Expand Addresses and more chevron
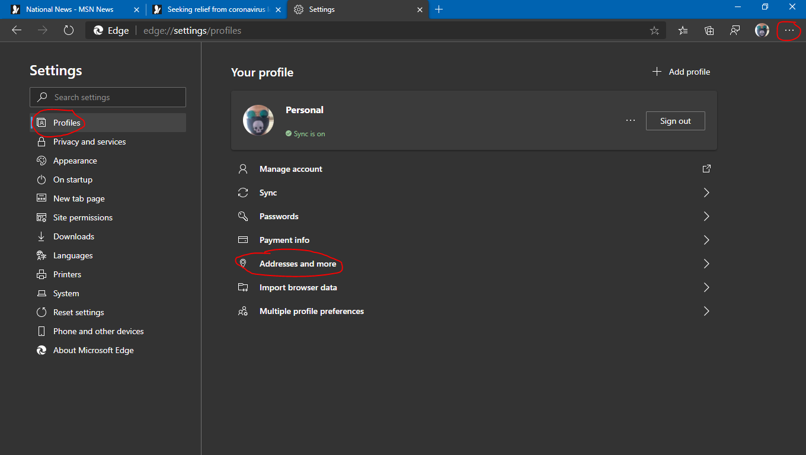806x455 pixels. pyautogui.click(x=706, y=264)
